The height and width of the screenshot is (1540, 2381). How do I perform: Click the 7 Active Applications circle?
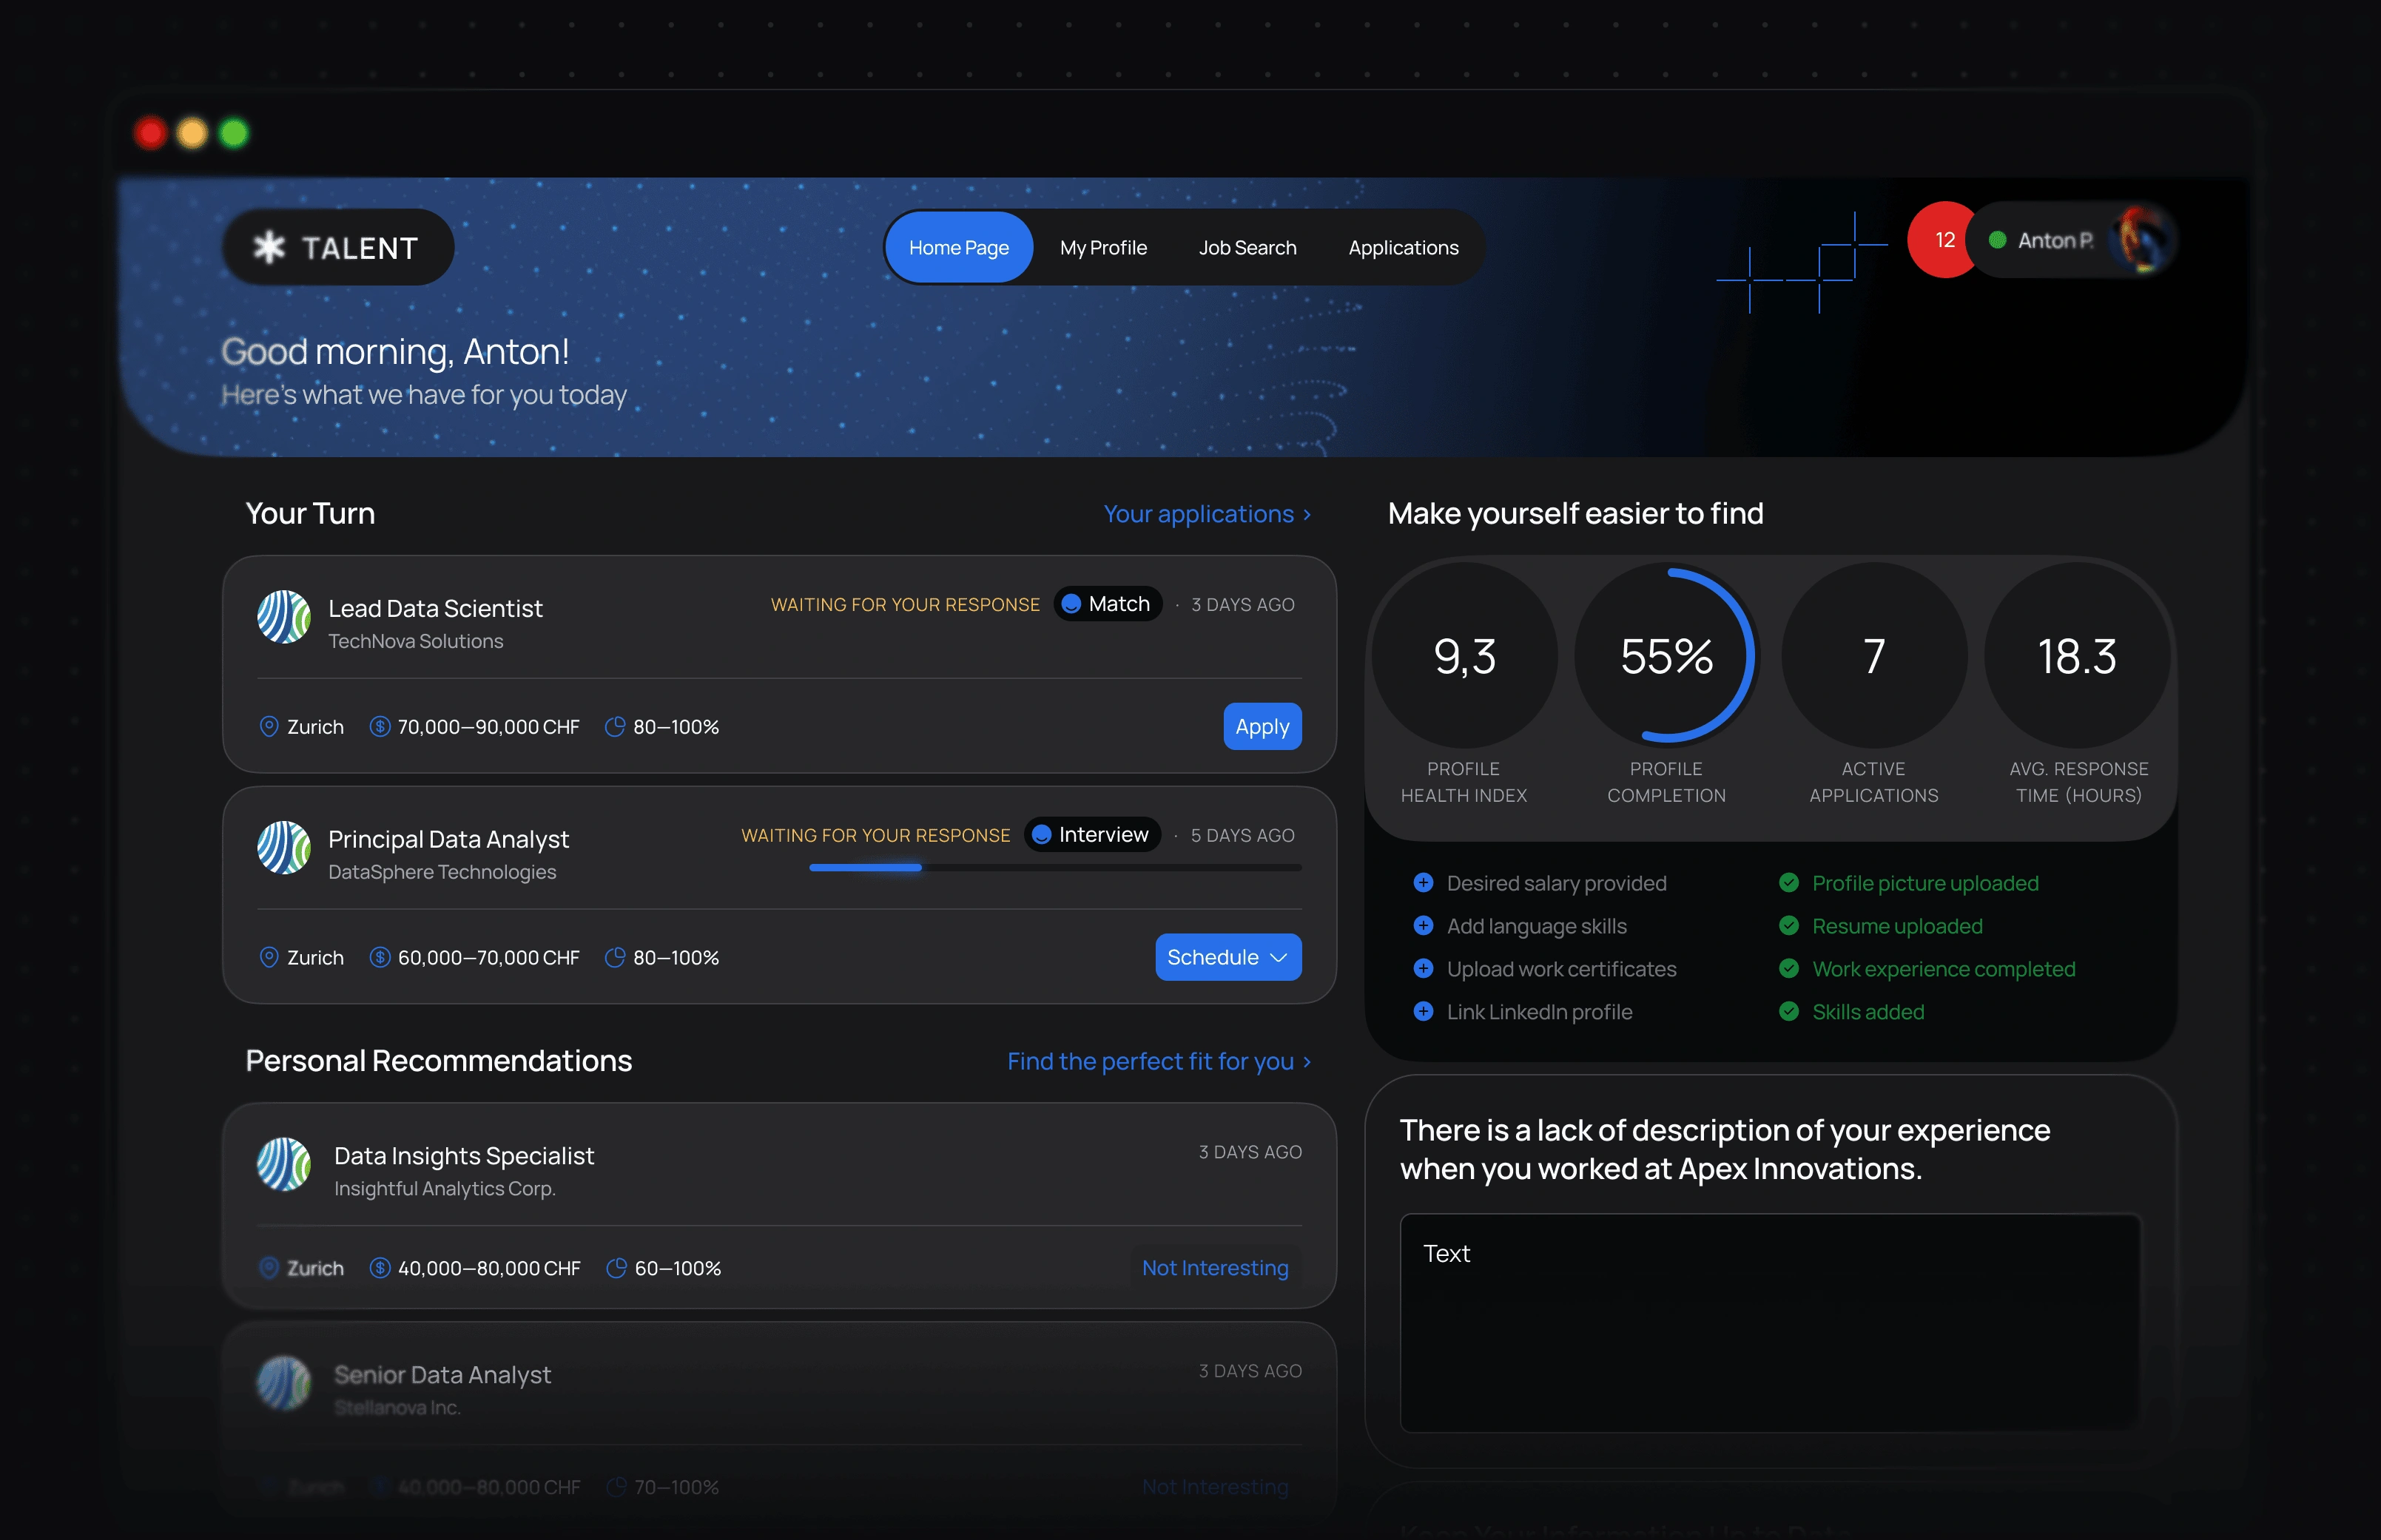(1874, 656)
